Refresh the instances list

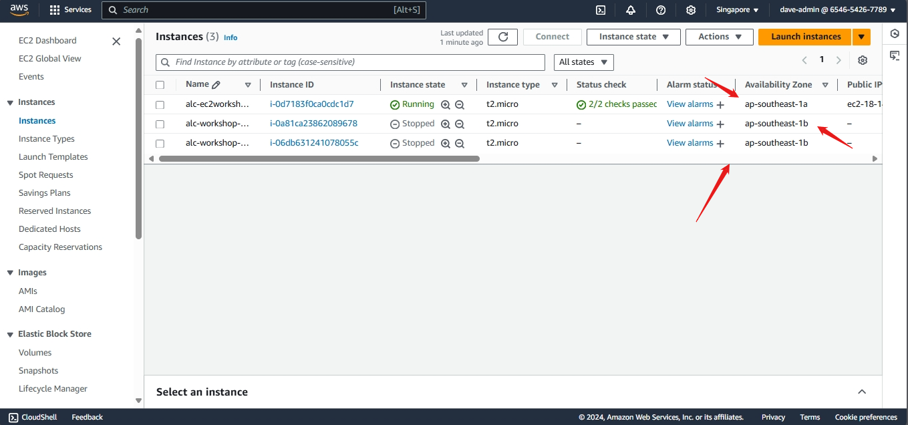point(502,37)
